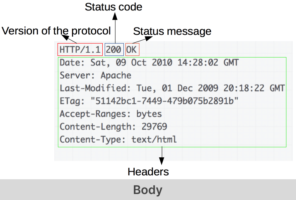Click the "Status code" label

click(x=114, y=7)
